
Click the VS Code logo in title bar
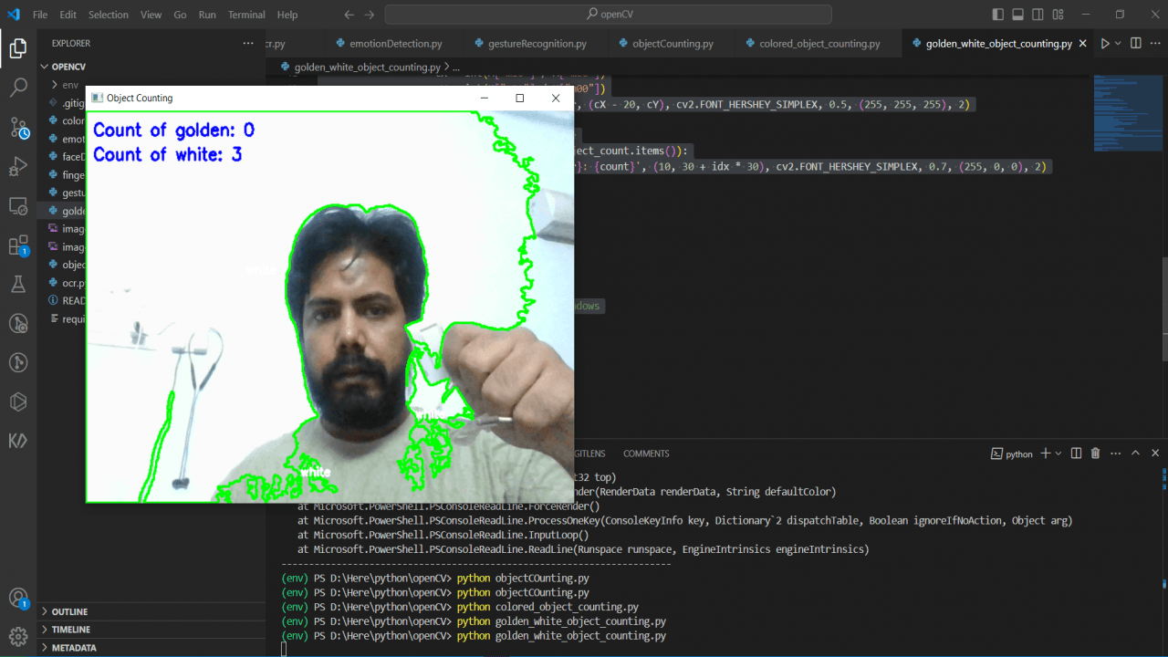click(13, 15)
